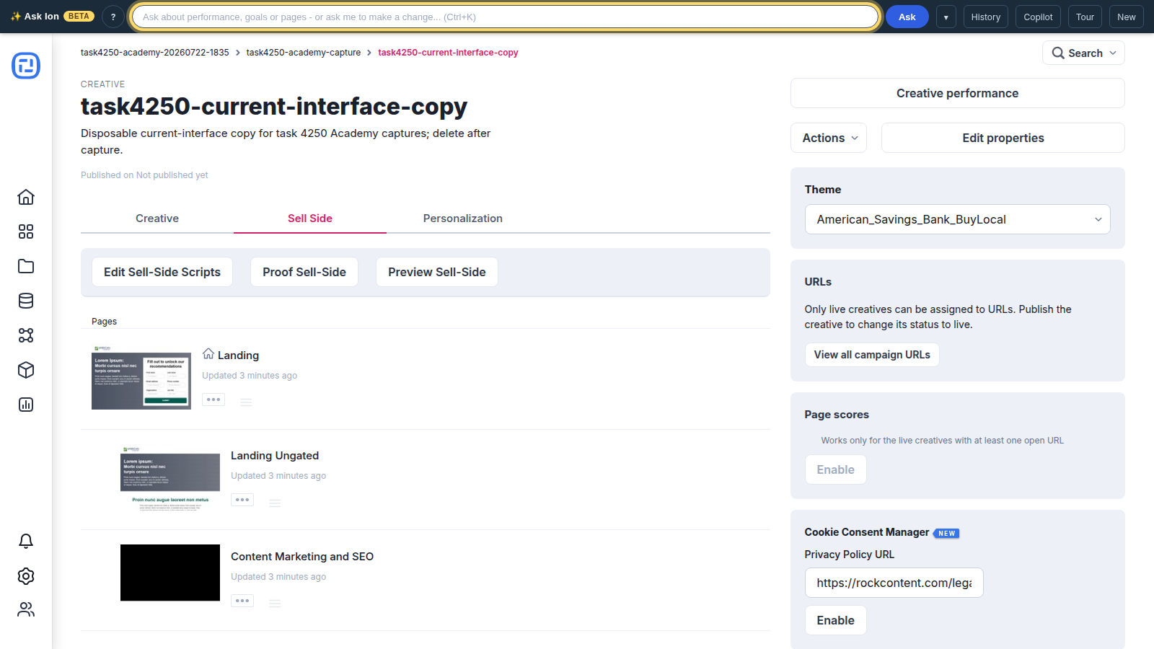The height and width of the screenshot is (649, 1154).
Task: Open the bar chart reports icon
Action: (x=26, y=405)
